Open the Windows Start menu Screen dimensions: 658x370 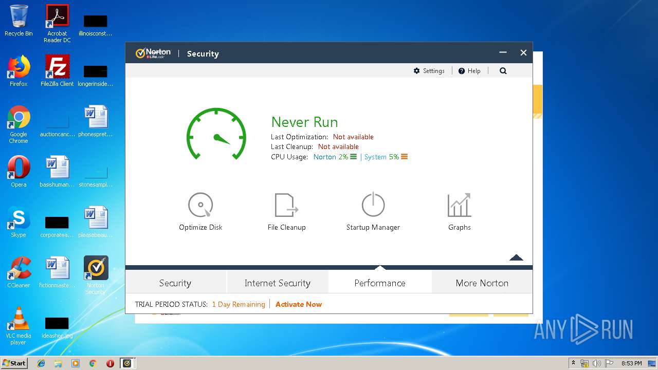[14, 363]
